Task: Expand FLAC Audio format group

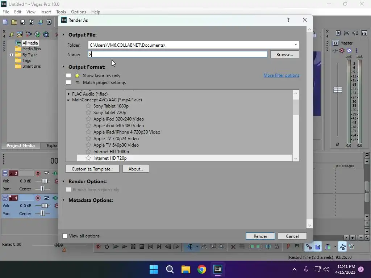Action: 68,94
